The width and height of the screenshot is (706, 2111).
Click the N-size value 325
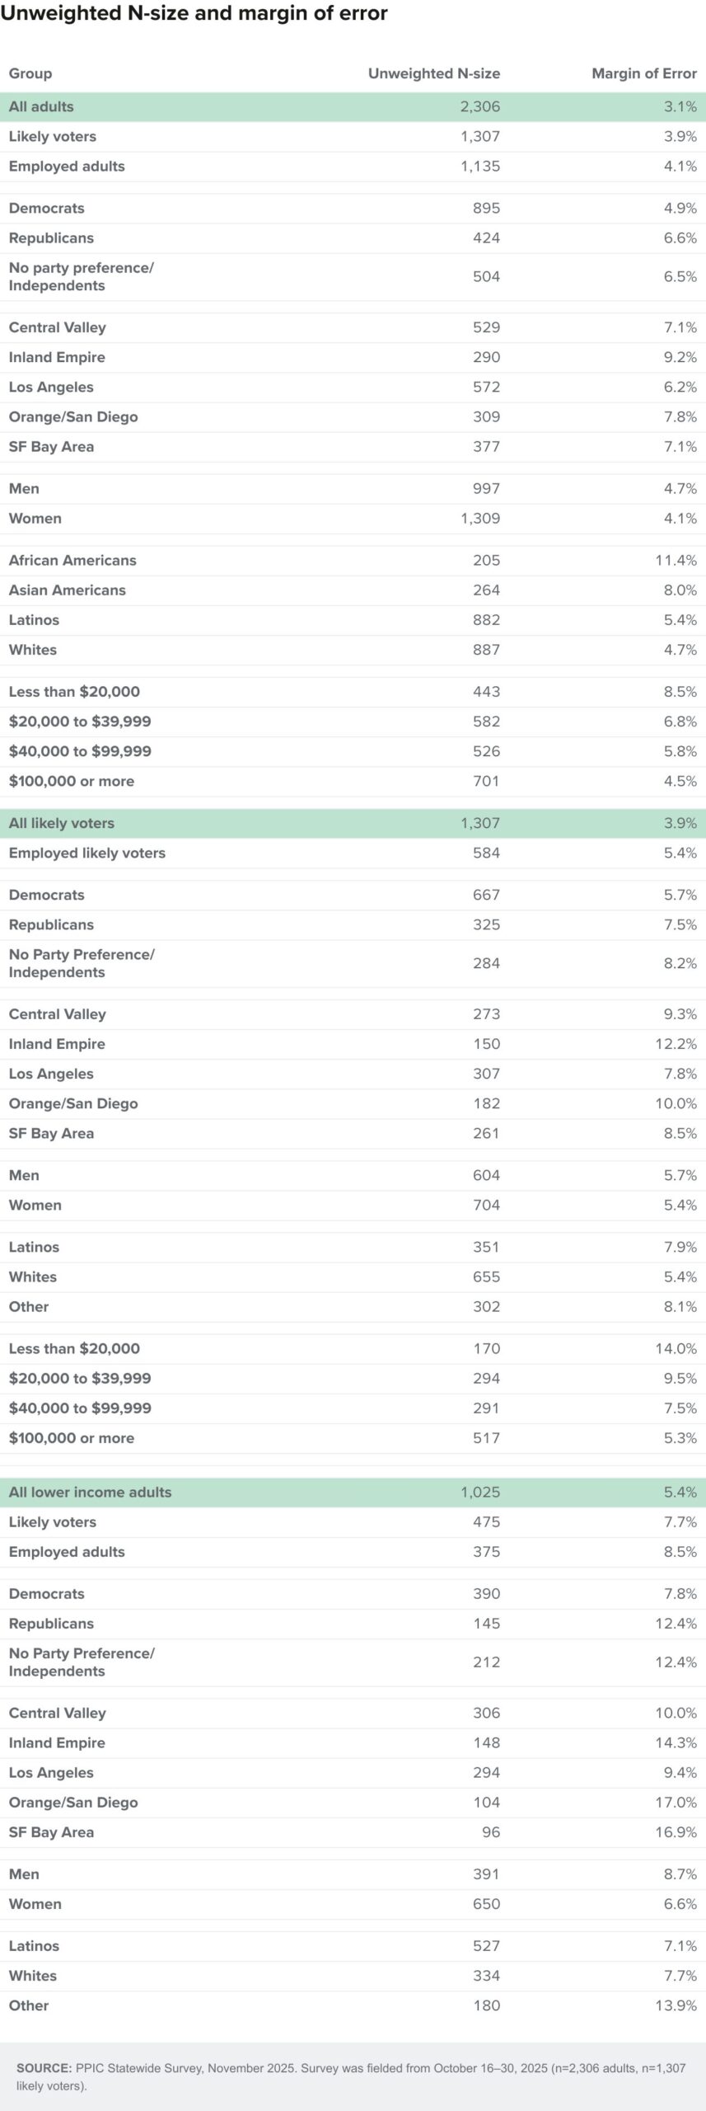[486, 924]
